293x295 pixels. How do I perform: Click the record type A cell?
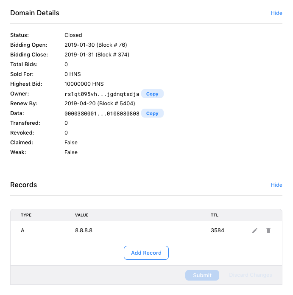22,230
